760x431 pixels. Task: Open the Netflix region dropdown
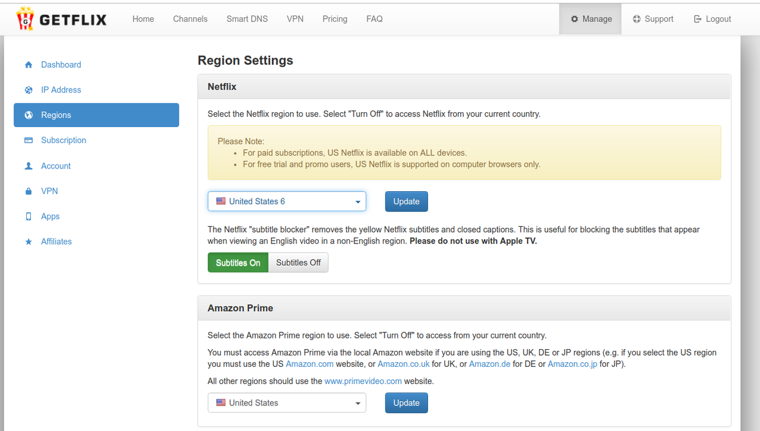(x=287, y=201)
